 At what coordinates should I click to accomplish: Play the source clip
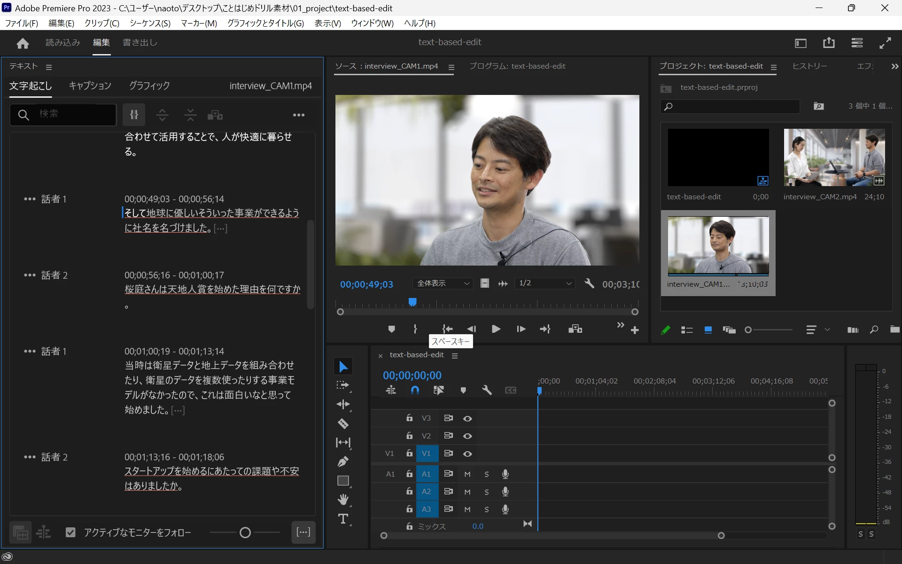[496, 329]
